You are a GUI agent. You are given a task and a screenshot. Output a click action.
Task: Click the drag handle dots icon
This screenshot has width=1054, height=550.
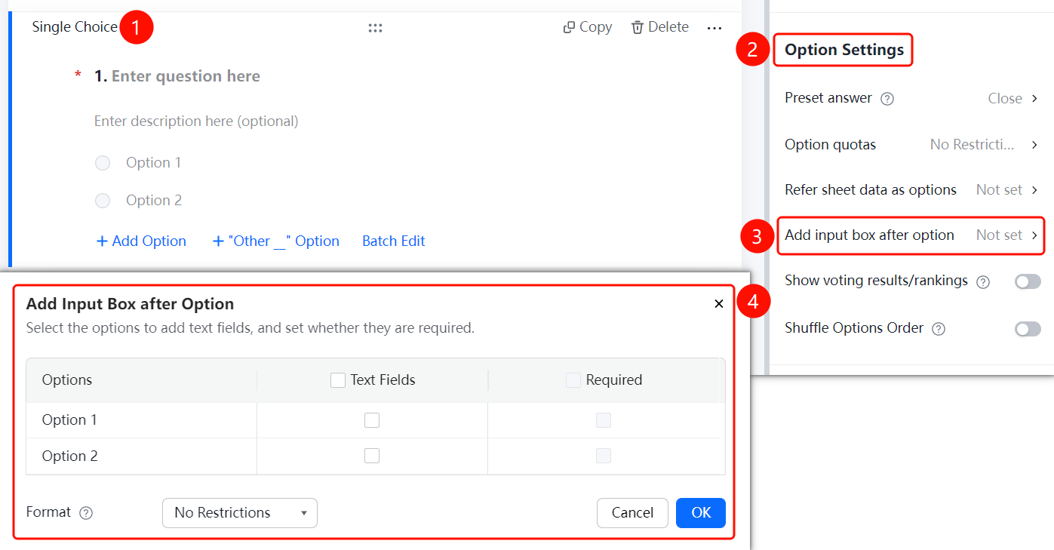[375, 28]
